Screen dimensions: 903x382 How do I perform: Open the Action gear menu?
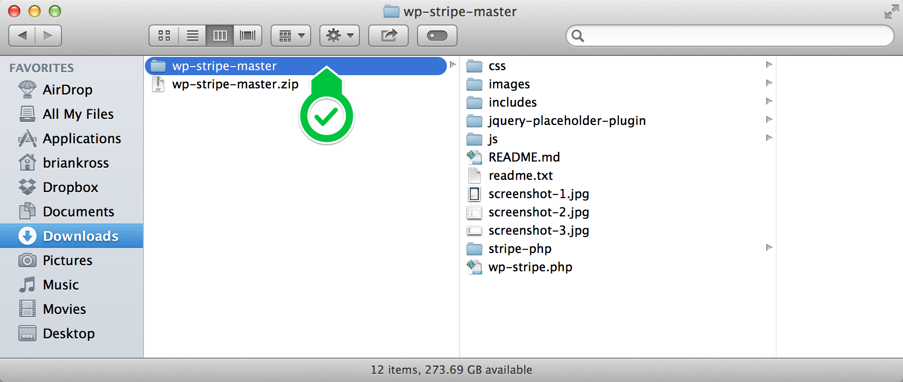[340, 36]
